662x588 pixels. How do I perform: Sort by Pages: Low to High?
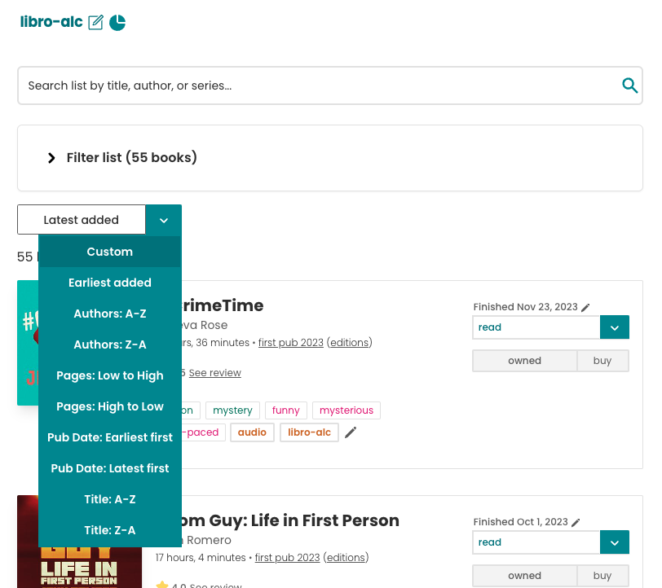pos(110,375)
